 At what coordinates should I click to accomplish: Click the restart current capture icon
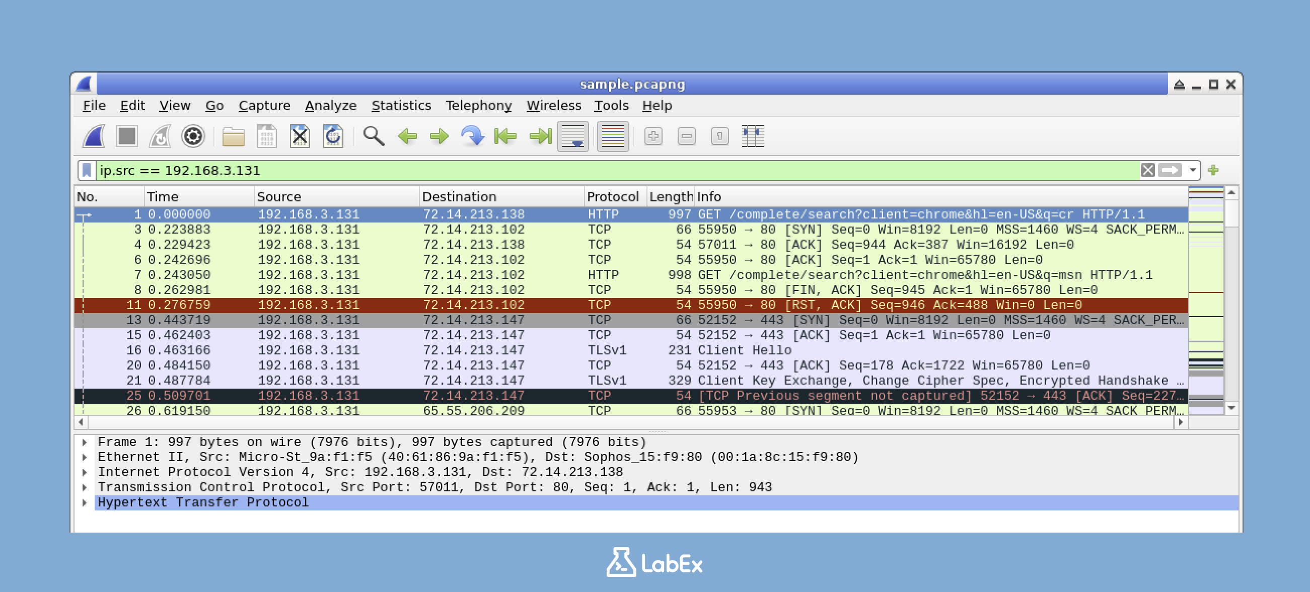coord(161,136)
